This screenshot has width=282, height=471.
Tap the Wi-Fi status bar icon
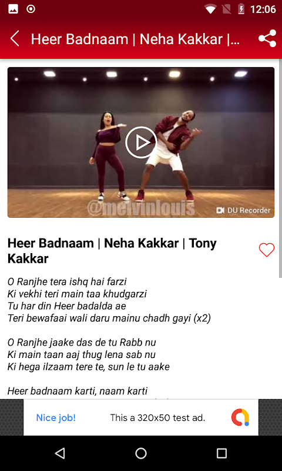210,9
